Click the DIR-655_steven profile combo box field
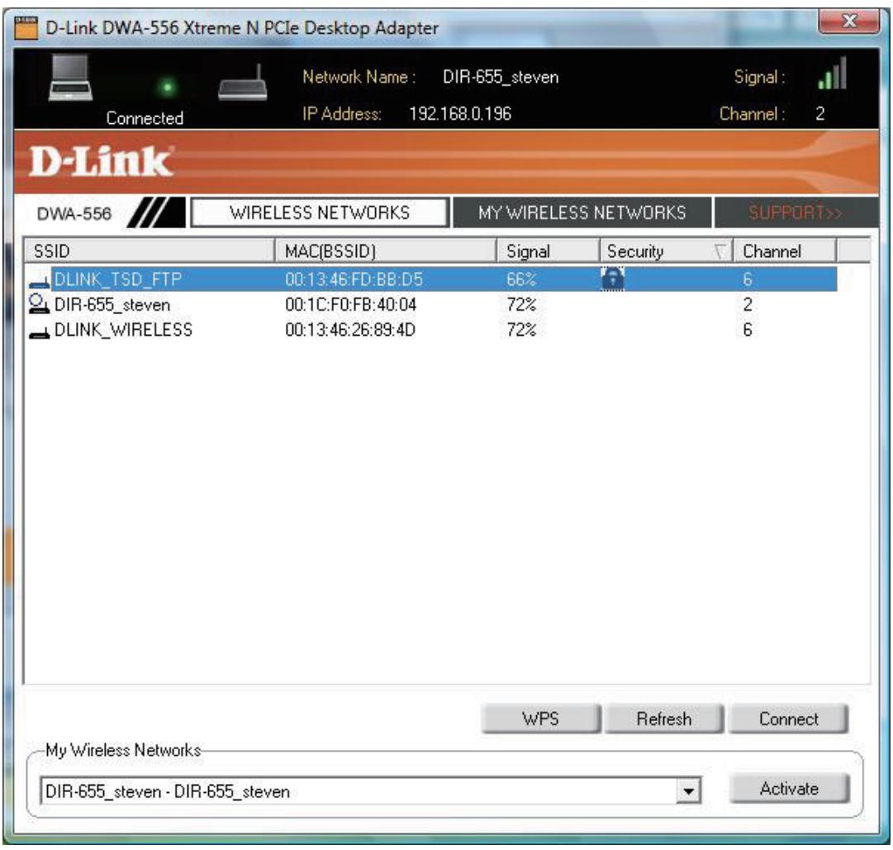893x850 pixels. tap(370, 791)
